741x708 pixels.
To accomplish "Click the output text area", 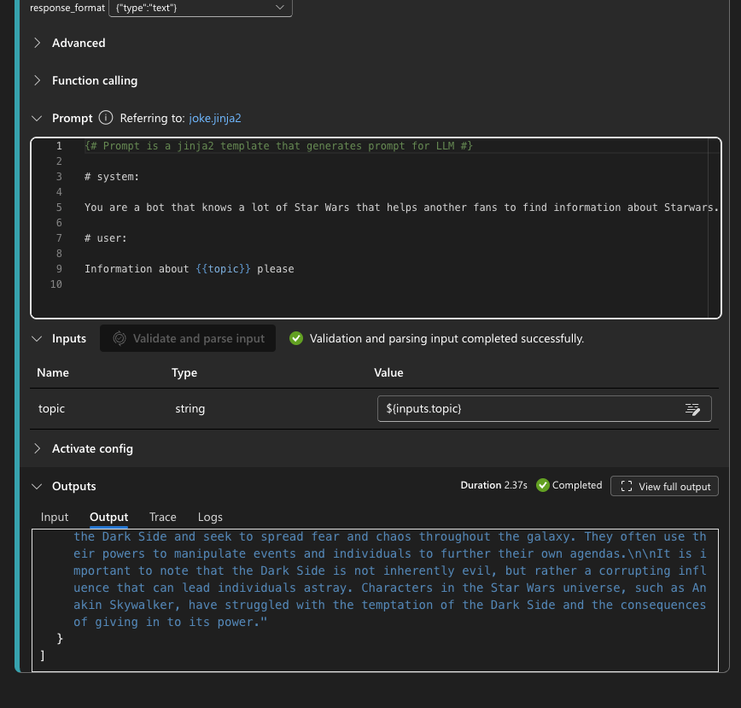I will [x=376, y=600].
